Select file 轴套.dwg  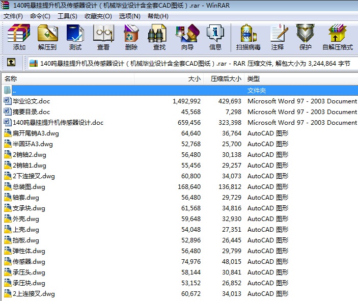point(26,198)
